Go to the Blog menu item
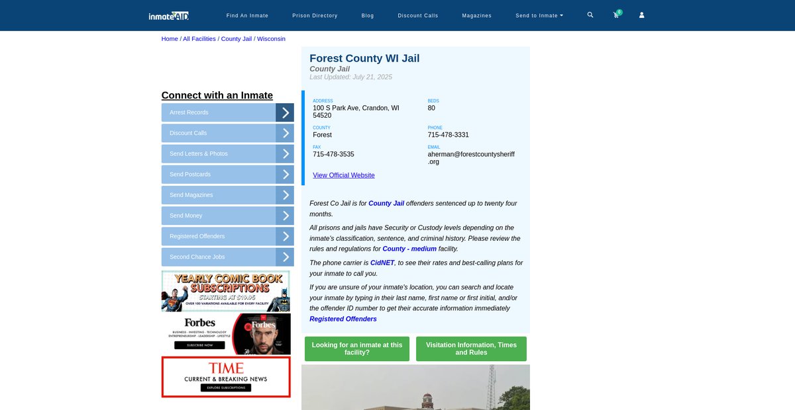795x410 pixels. [368, 15]
